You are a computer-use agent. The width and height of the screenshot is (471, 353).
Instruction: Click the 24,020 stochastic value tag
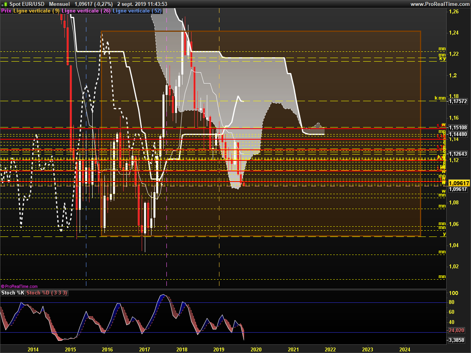click(x=457, y=330)
